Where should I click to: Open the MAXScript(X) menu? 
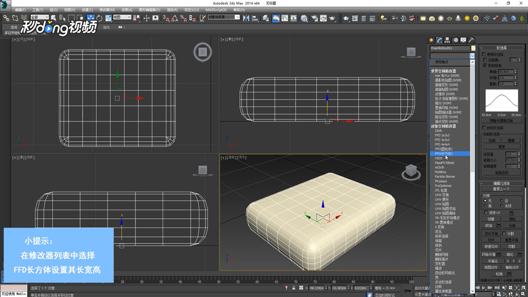pyautogui.click(x=216, y=10)
